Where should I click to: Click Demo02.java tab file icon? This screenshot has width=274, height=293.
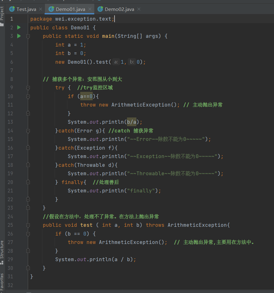(100, 9)
